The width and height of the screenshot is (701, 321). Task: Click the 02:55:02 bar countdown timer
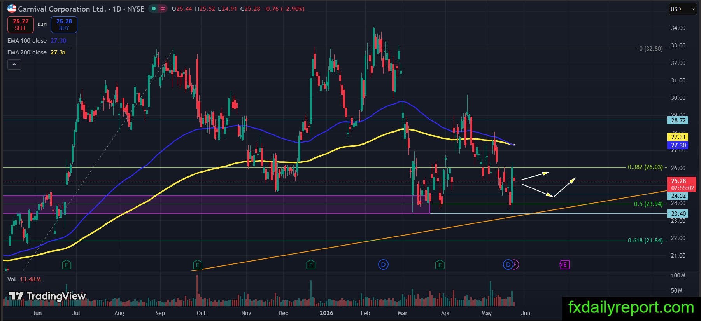pos(682,188)
